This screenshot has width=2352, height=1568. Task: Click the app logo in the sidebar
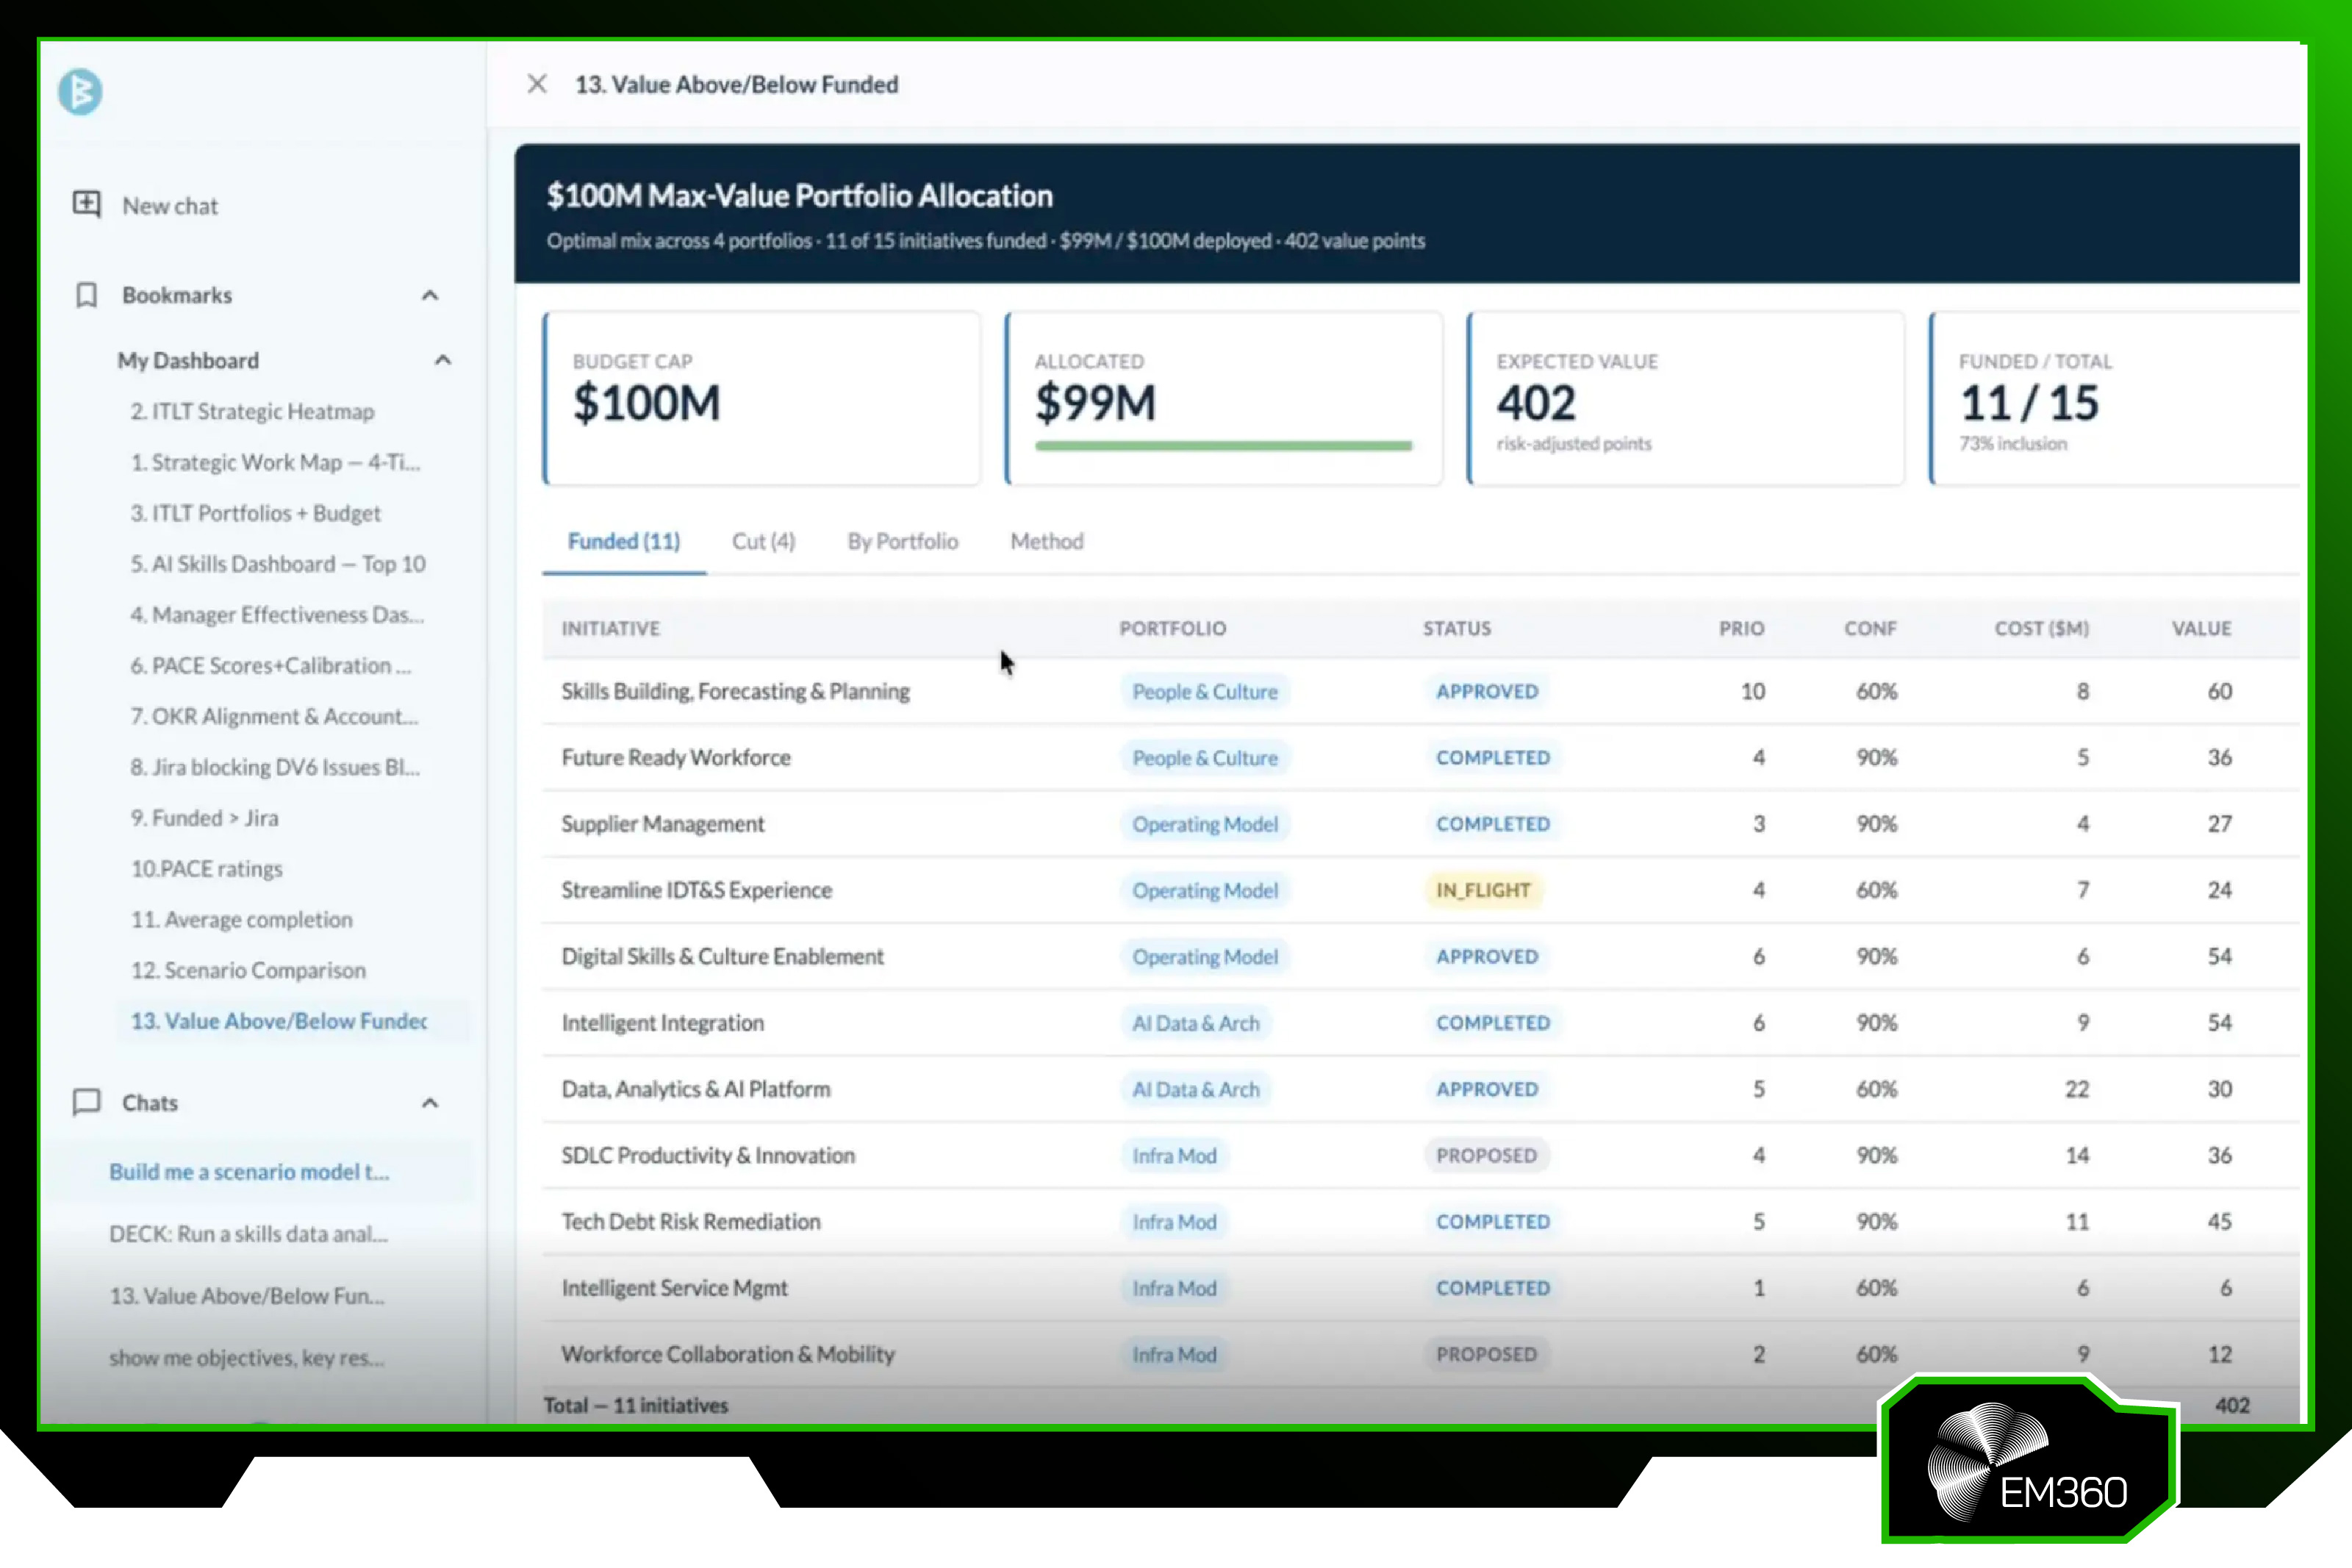80,92
